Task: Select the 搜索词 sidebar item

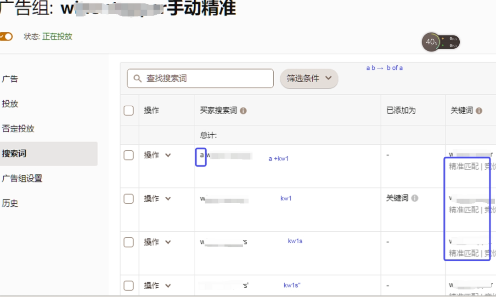Action: pos(49,154)
